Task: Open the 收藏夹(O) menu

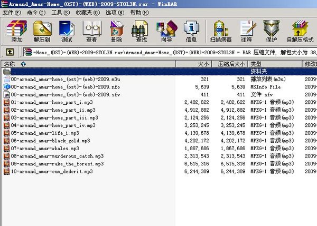Action: [x=88, y=13]
